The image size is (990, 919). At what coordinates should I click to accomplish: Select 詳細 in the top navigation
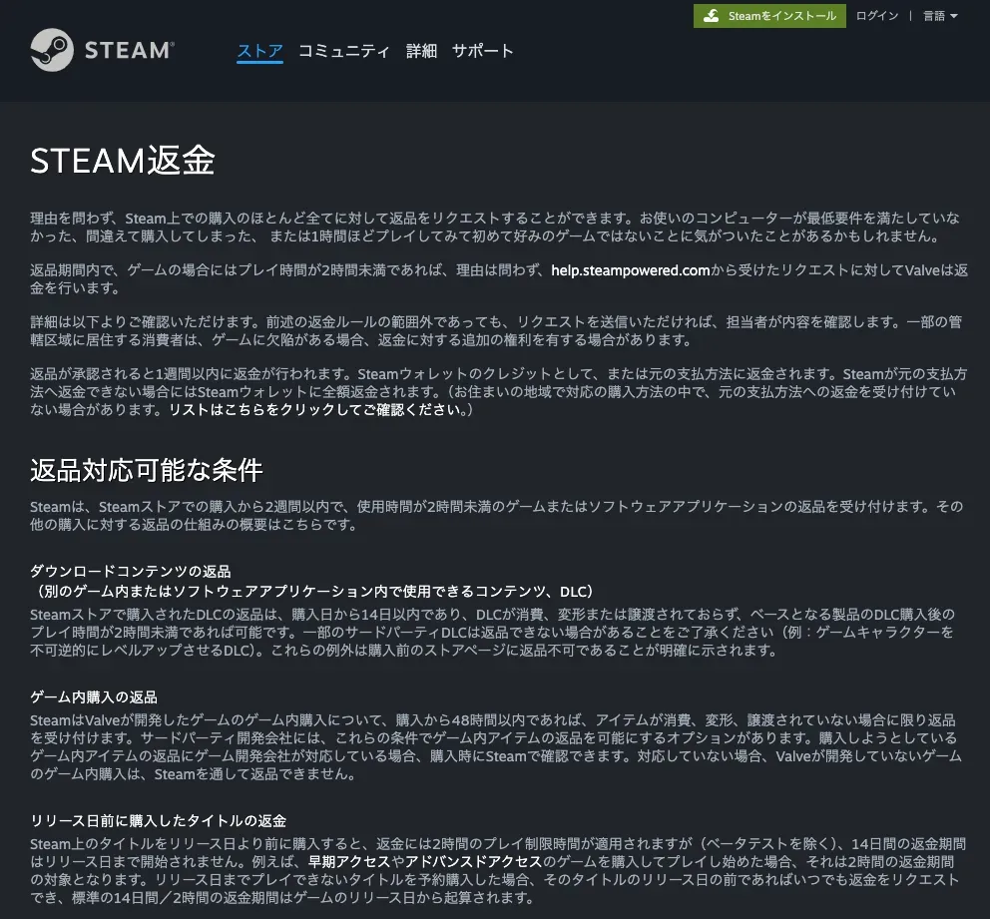point(421,51)
